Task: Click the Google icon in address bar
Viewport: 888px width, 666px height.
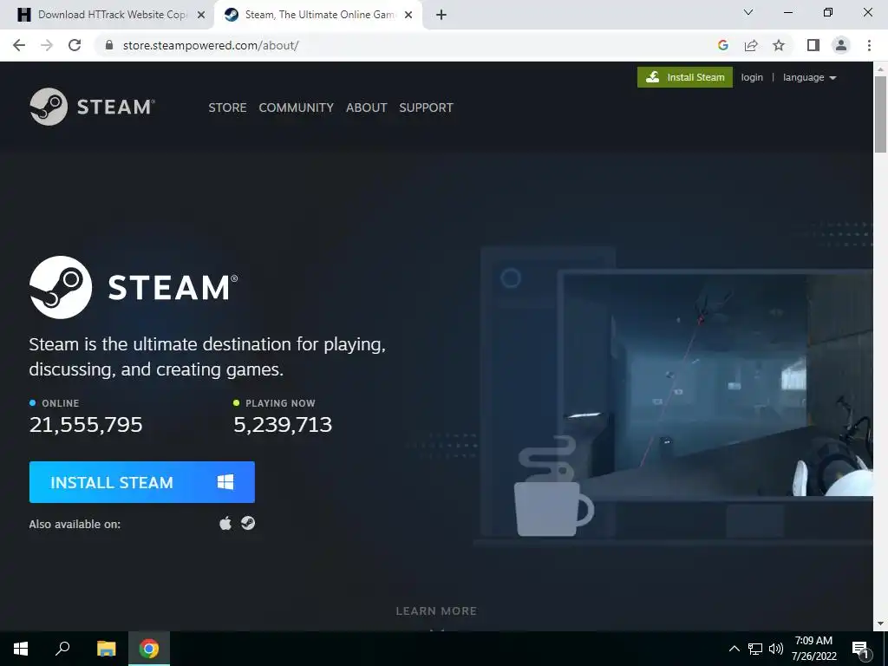Action: point(722,45)
